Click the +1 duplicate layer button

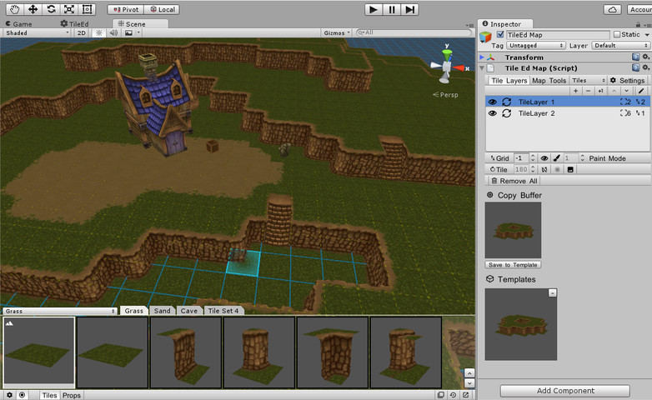click(x=601, y=91)
